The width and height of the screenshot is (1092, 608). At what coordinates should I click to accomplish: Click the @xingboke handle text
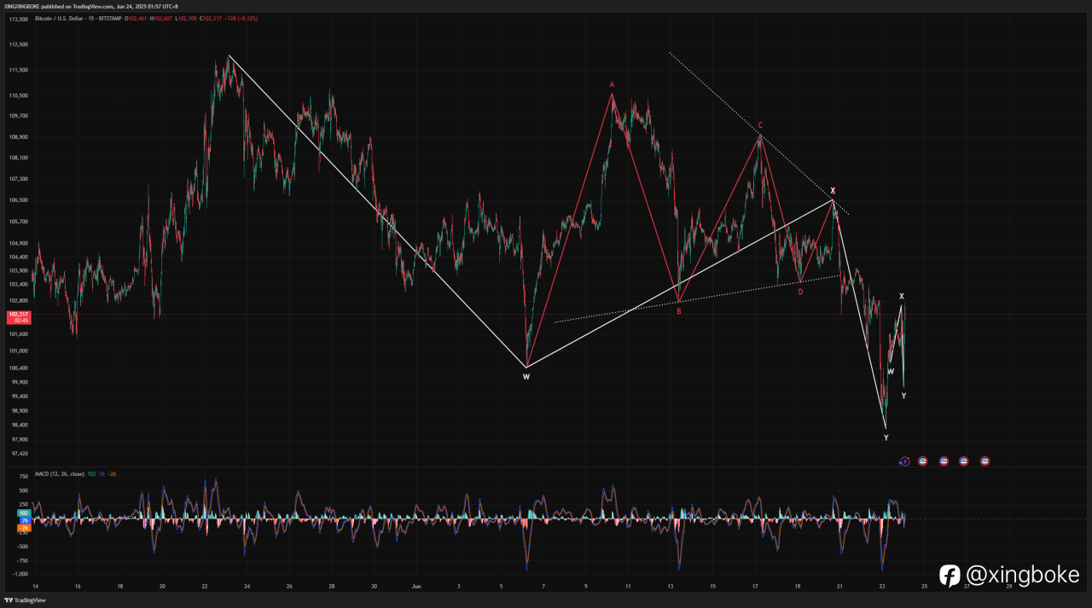1022,576
